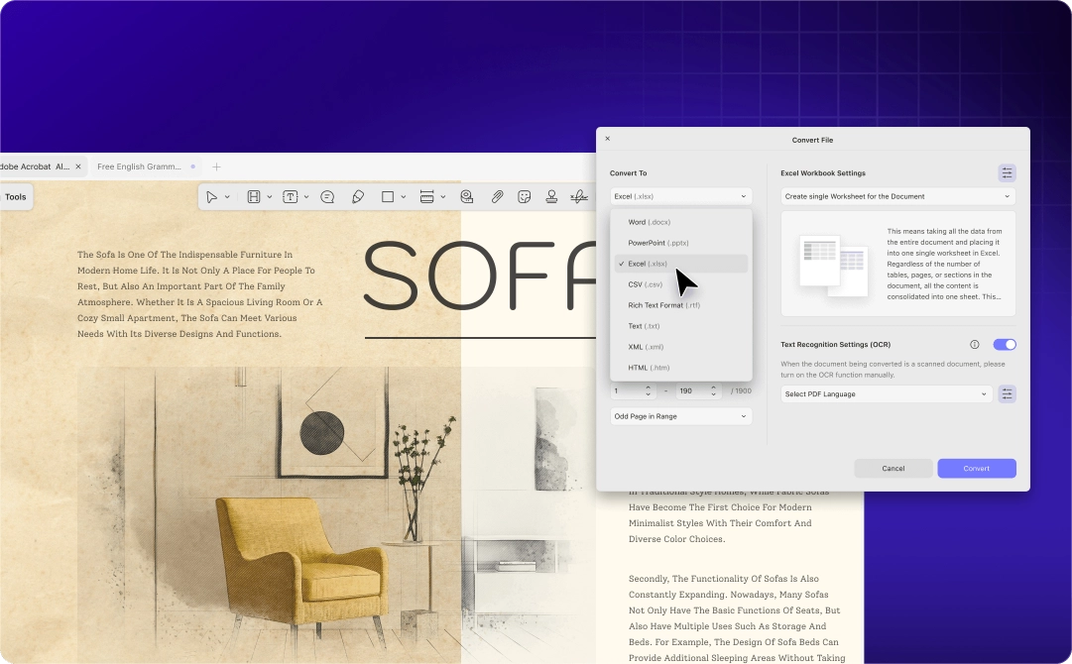The height and width of the screenshot is (664, 1072).
Task: Switch to the Adobe Acrobat tab
Action: click(34, 166)
